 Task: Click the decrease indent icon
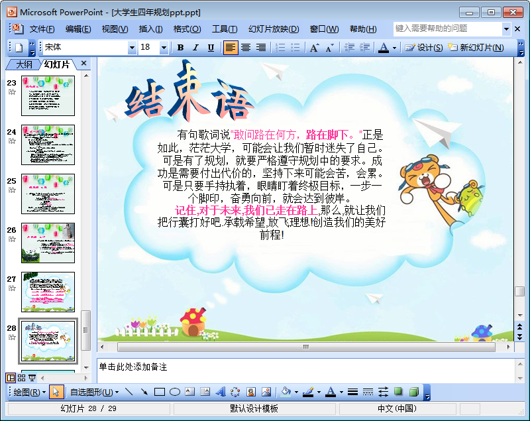pos(349,48)
